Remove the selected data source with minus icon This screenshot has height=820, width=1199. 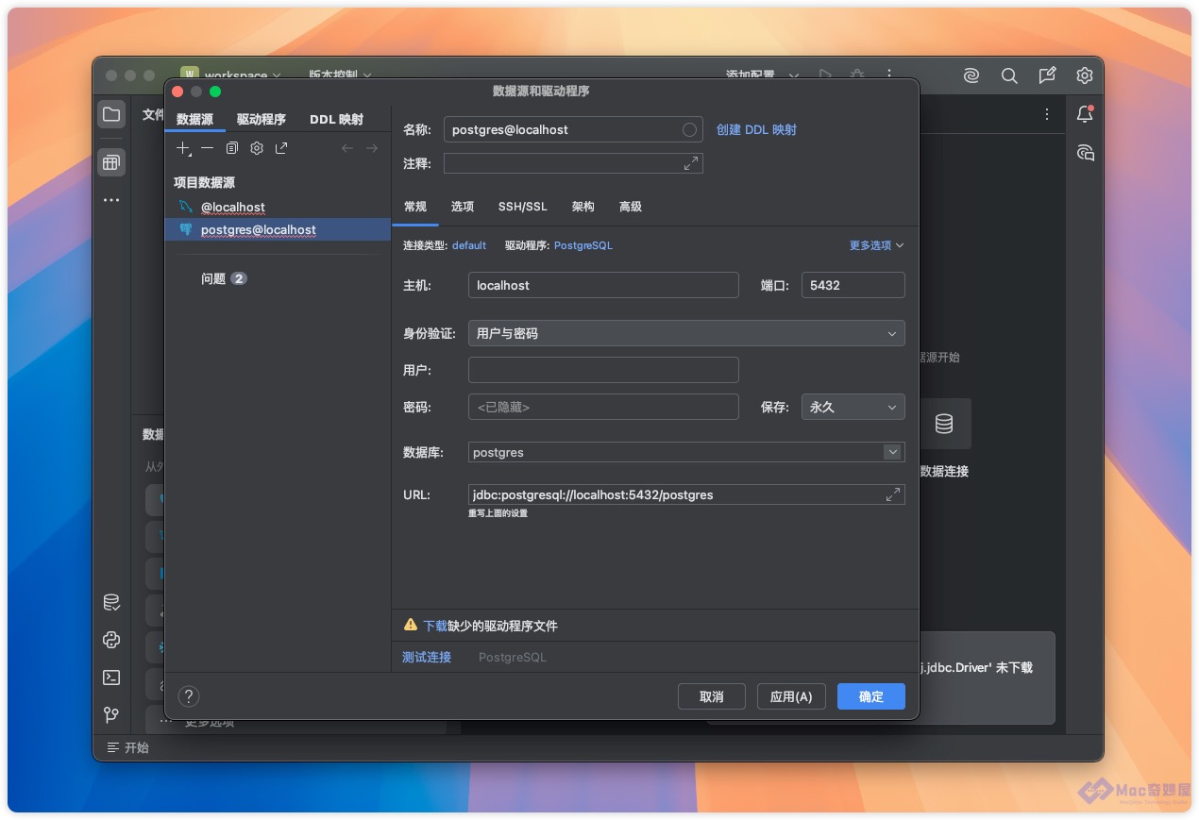pos(208,148)
